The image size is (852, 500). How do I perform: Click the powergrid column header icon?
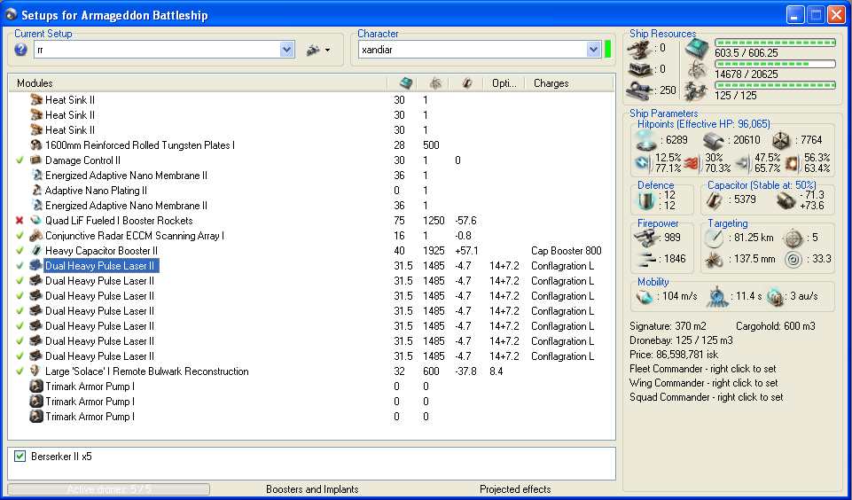435,83
